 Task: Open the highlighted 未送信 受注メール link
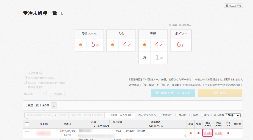(x=208, y=133)
